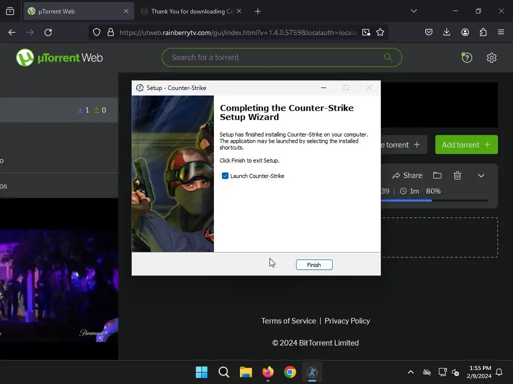This screenshot has width=513, height=384.
Task: Open File Explorer from the taskbar
Action: [245, 372]
